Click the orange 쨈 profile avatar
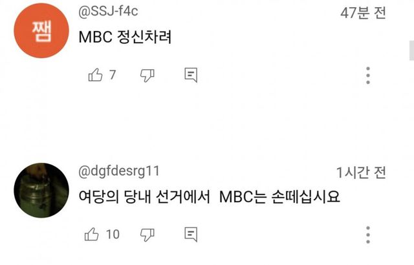This screenshot has width=414, height=265. pos(41,30)
